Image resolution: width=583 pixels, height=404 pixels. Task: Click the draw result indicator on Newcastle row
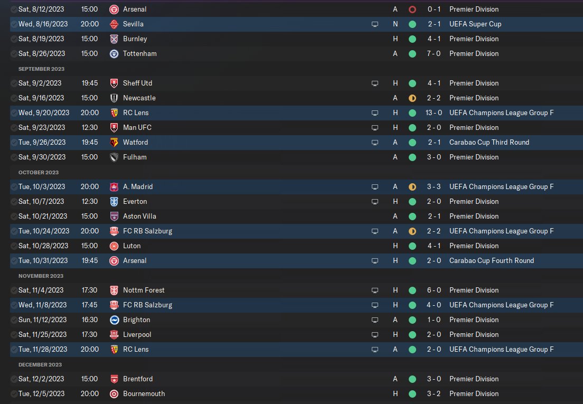click(x=412, y=98)
